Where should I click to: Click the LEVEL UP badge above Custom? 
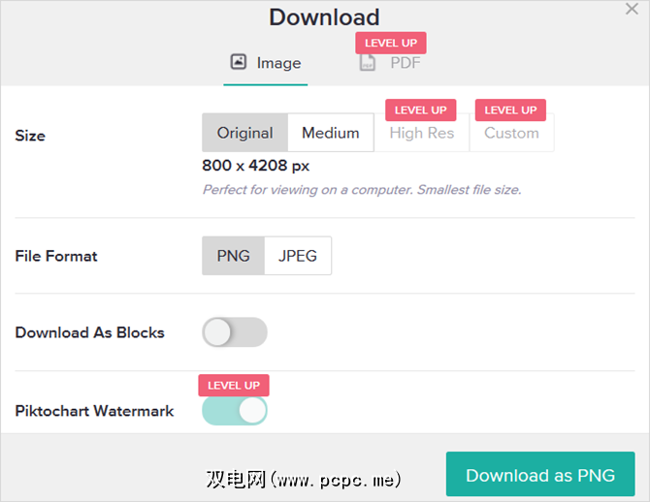510,110
